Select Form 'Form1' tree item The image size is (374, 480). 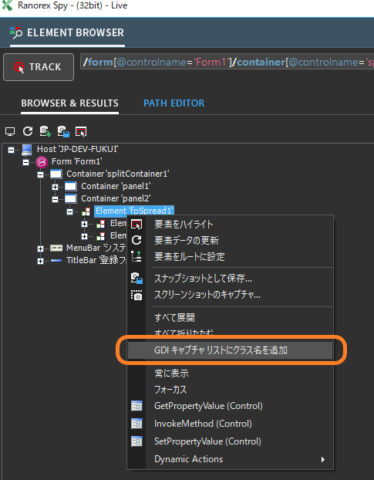coord(77,161)
